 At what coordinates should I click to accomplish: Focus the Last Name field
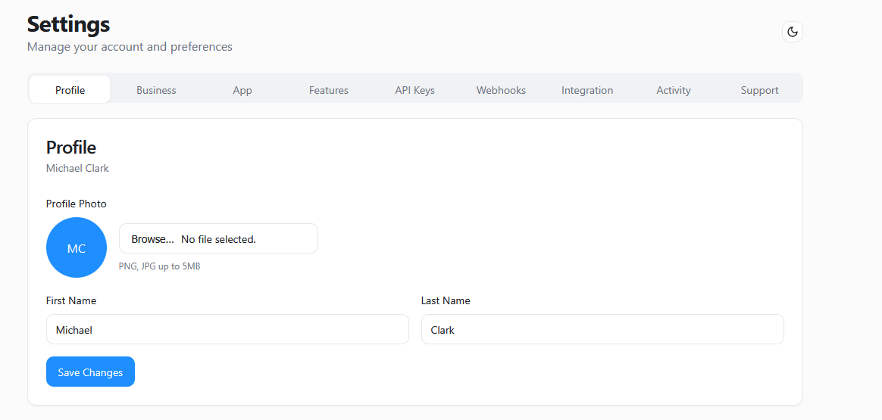602,330
